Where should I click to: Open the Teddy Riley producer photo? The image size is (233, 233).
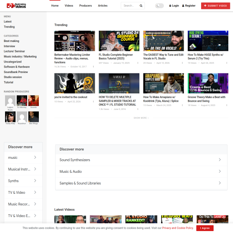click(10, 117)
